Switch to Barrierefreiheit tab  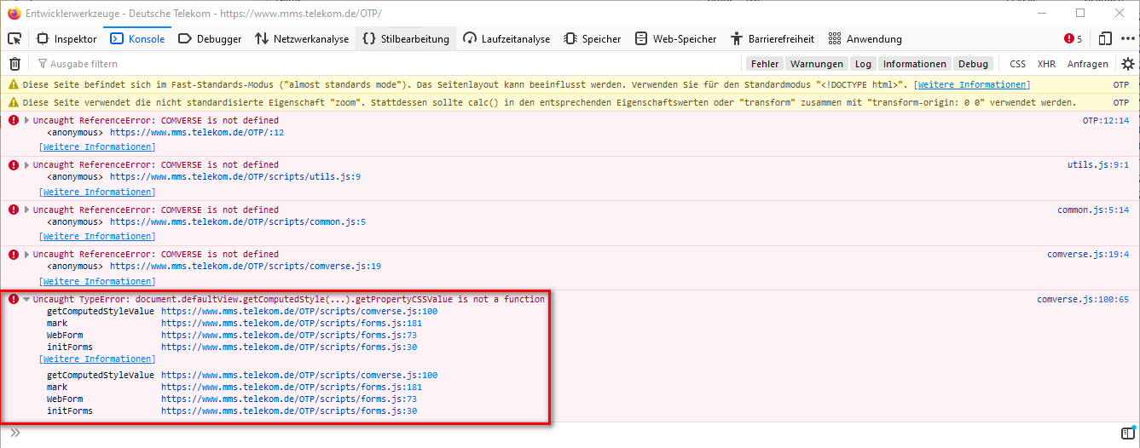point(772,38)
